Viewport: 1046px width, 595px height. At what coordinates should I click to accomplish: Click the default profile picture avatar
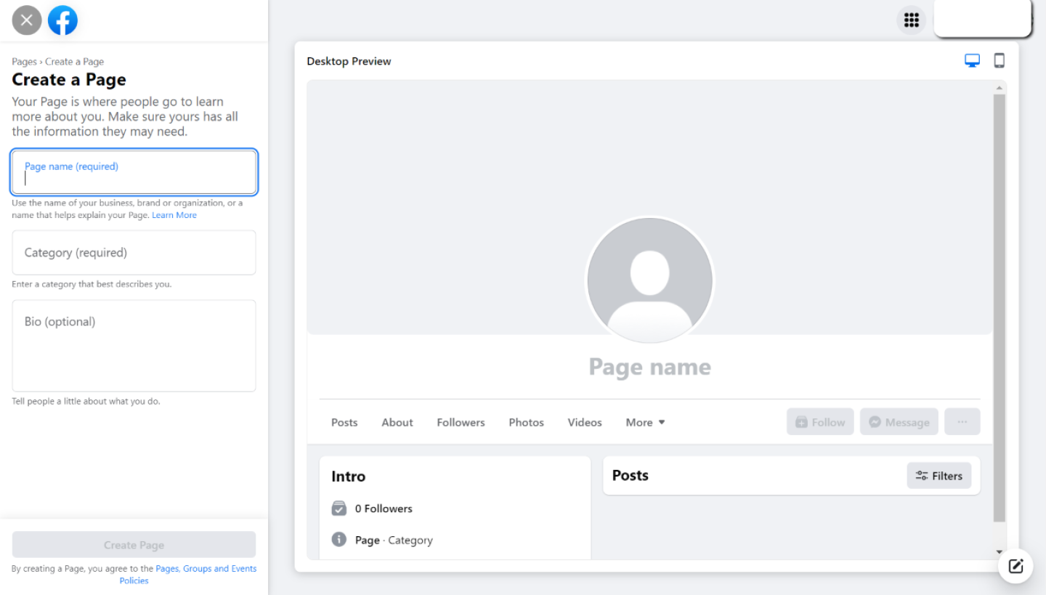point(649,280)
